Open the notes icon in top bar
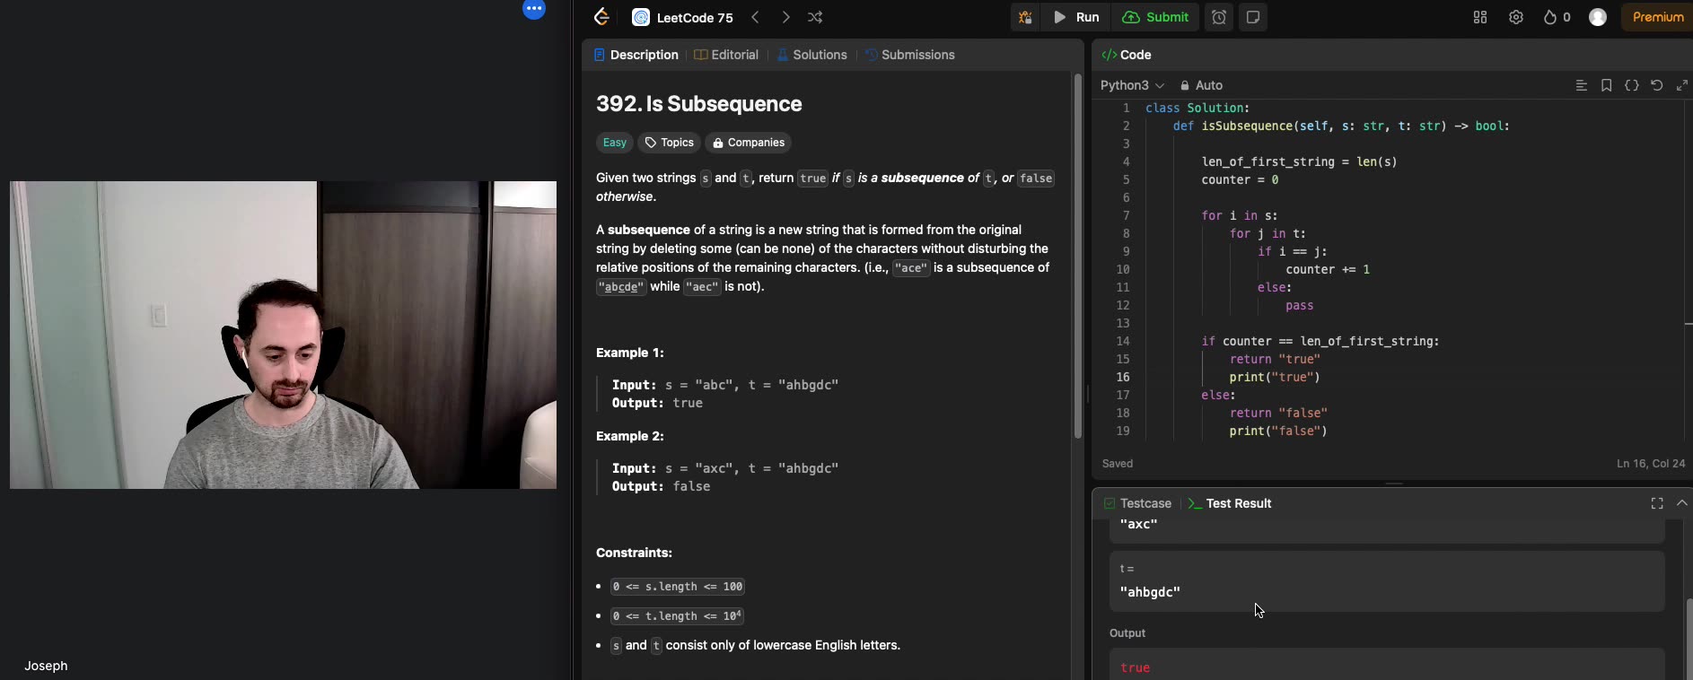 (1253, 17)
